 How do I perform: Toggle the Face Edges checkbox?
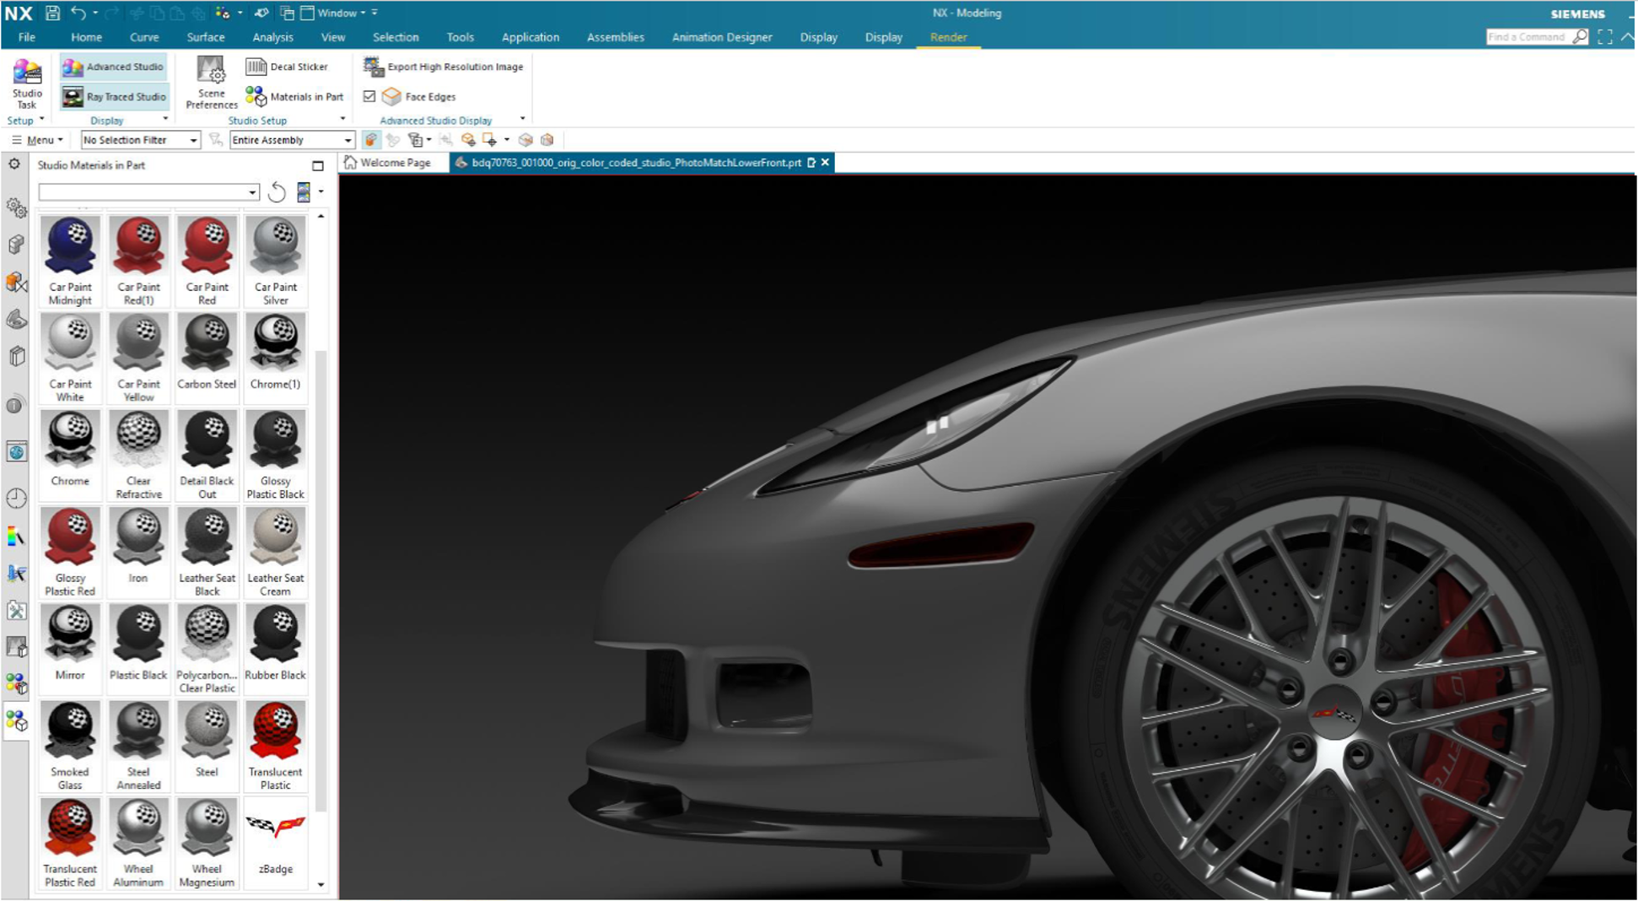pos(369,97)
